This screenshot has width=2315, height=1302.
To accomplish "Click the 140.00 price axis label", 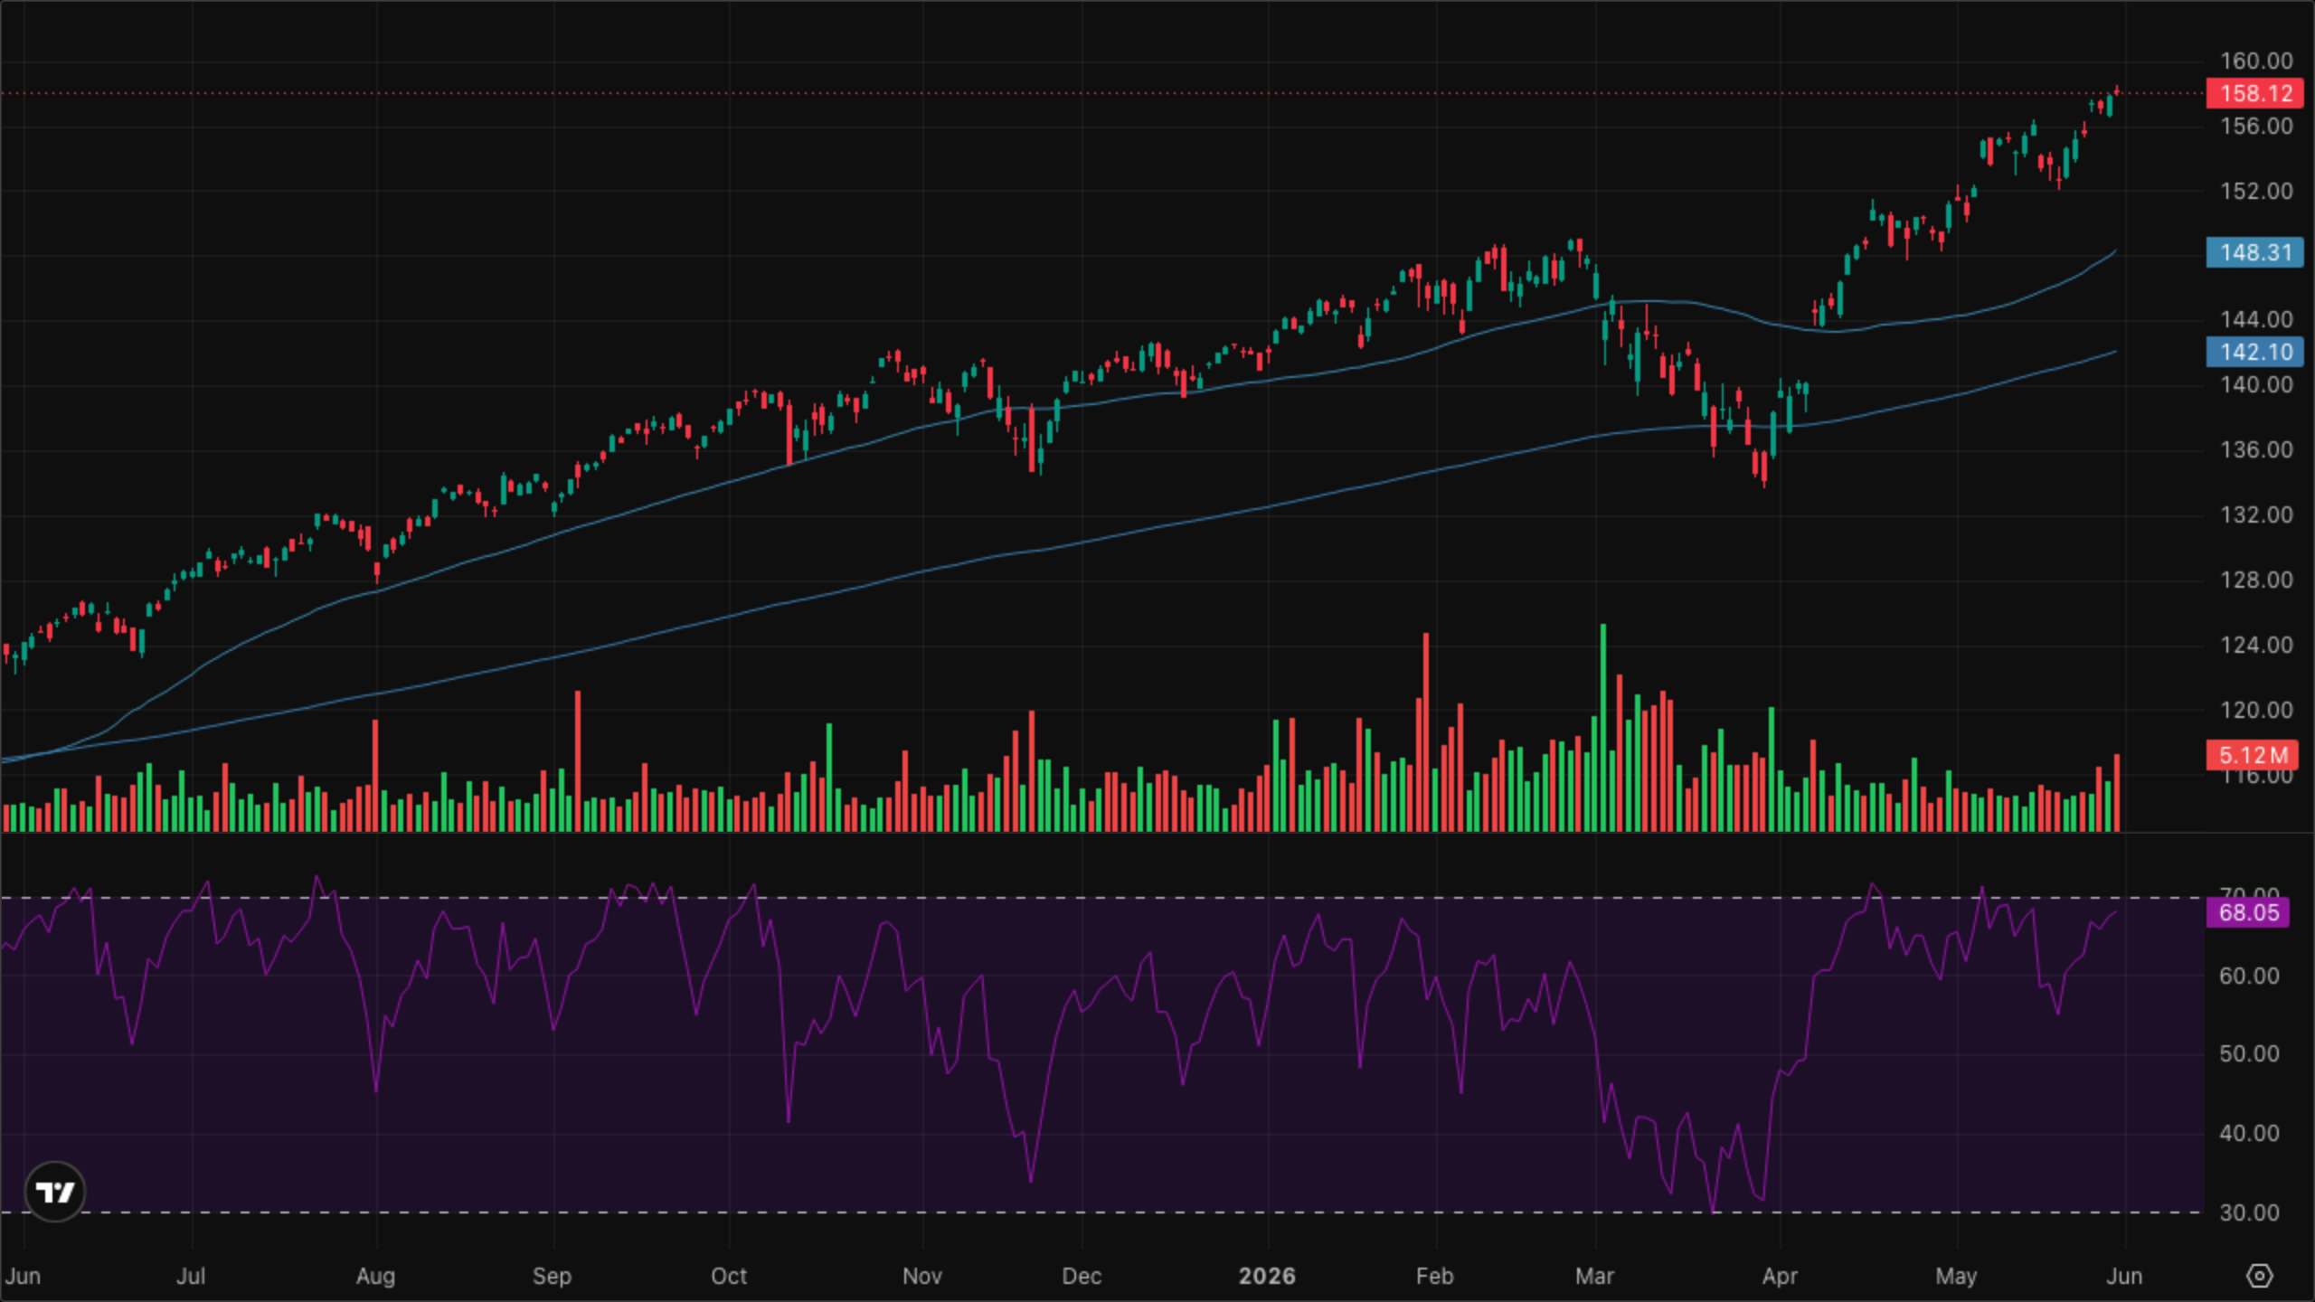I will 2256,384.
